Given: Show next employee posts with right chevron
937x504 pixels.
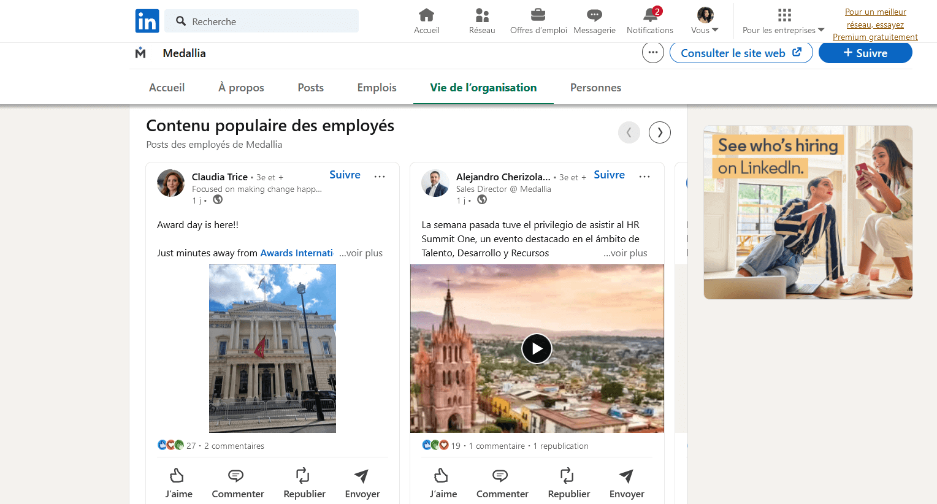Looking at the screenshot, I should point(660,132).
